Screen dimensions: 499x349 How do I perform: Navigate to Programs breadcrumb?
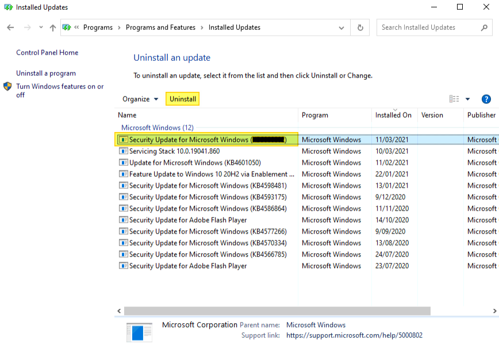click(98, 28)
